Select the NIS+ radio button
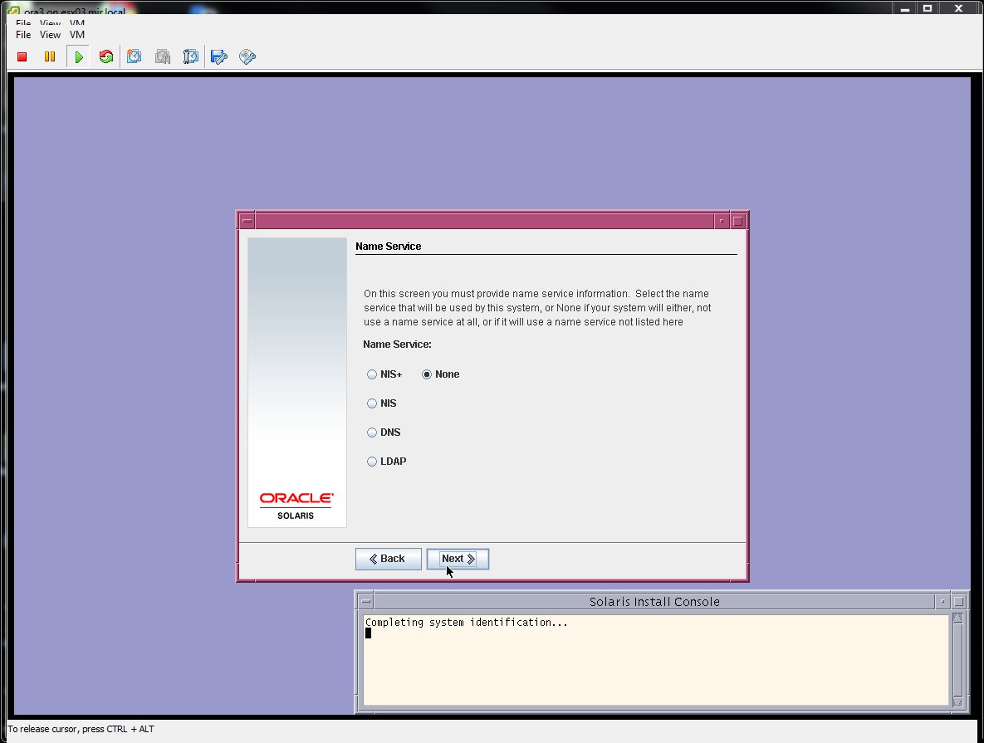This screenshot has width=984, height=743. point(372,374)
